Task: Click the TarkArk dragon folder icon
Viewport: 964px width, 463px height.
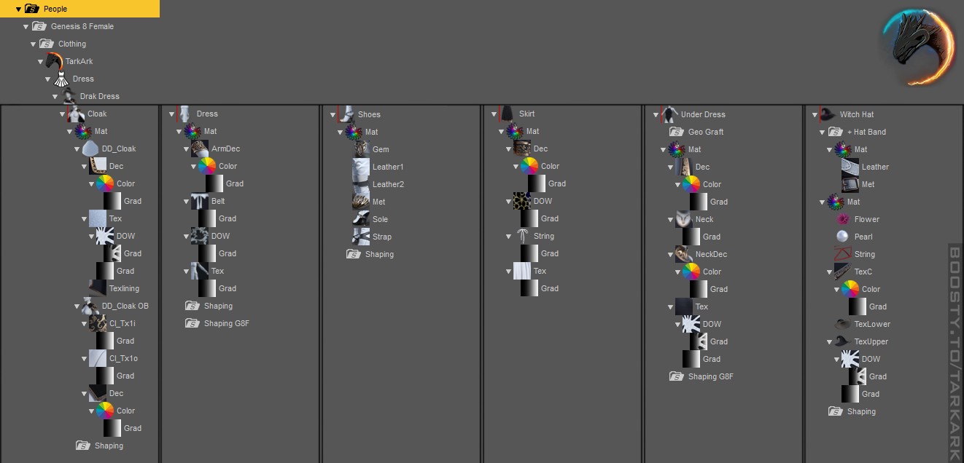Action: point(53,61)
